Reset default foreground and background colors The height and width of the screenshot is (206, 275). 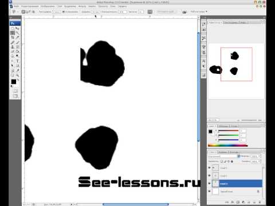point(11,86)
